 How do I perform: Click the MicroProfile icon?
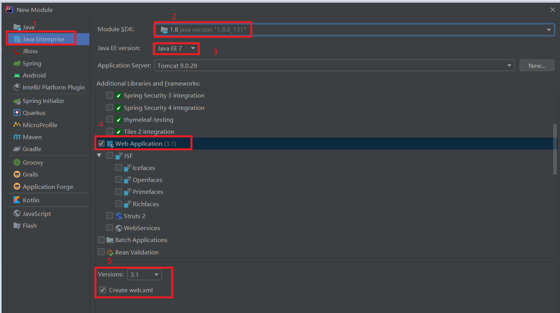(x=17, y=125)
